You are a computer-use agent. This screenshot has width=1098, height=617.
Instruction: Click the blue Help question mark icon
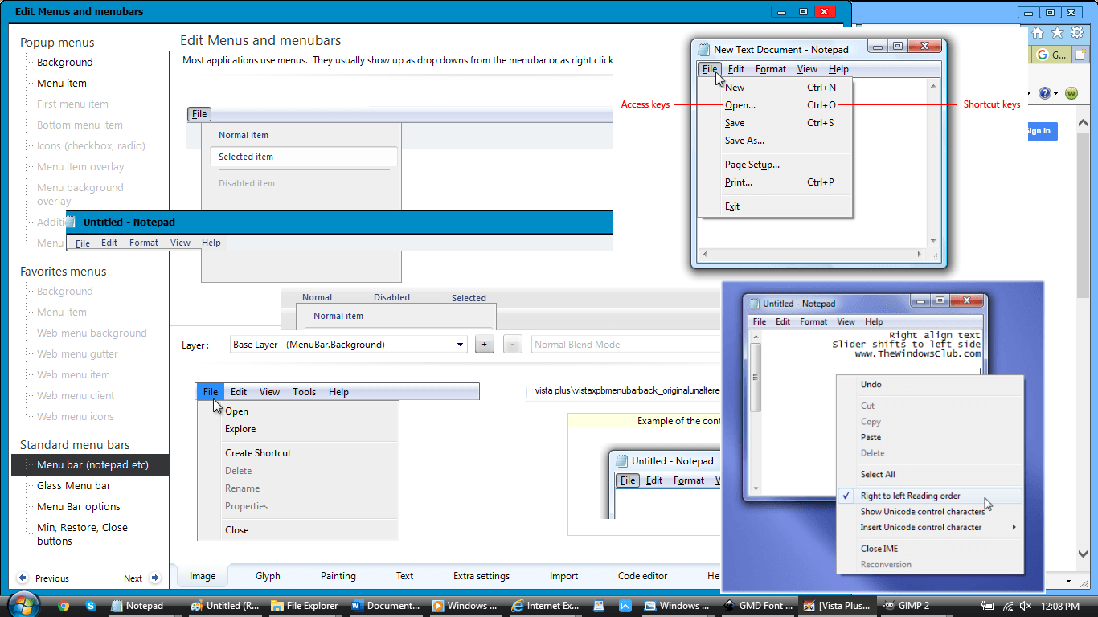(1044, 94)
